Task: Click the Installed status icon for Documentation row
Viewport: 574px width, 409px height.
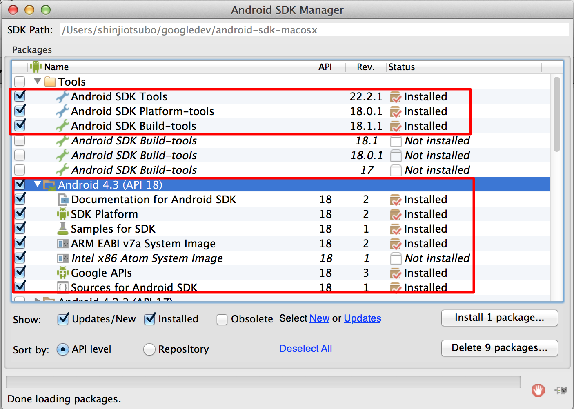Action: [396, 200]
